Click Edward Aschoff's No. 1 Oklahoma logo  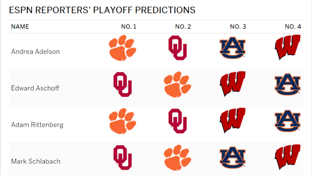point(122,84)
